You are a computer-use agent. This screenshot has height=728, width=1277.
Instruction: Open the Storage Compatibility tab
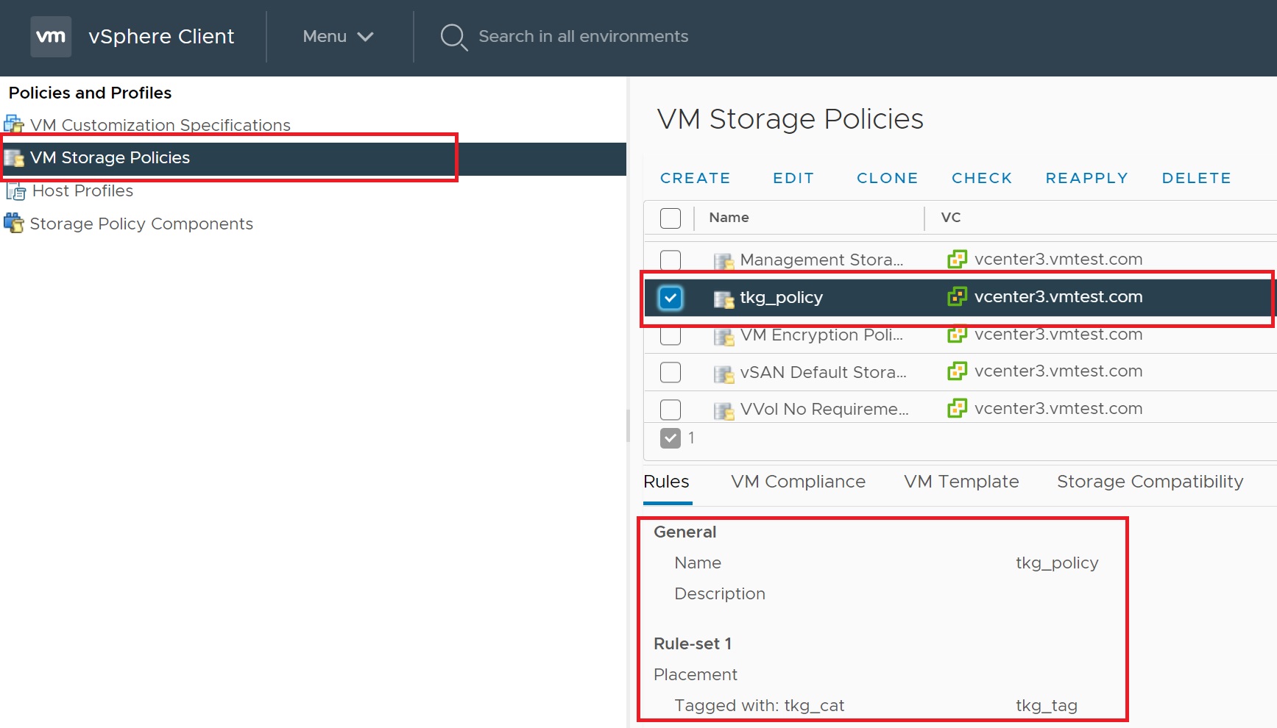click(1150, 482)
